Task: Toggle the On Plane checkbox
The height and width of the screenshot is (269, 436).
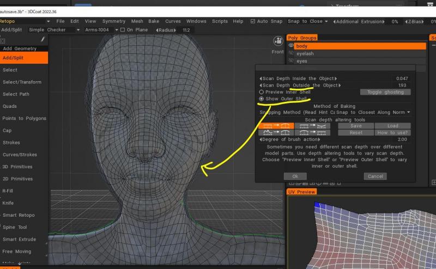Action: [123, 30]
